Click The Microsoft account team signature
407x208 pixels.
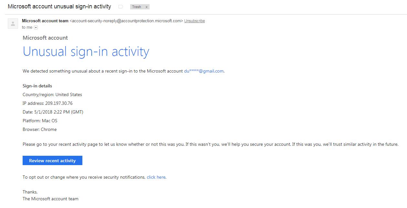pos(50,199)
